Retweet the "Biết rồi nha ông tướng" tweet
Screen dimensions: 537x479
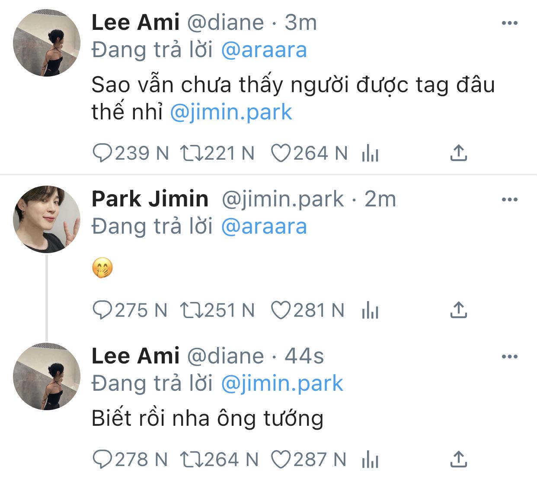click(191, 460)
